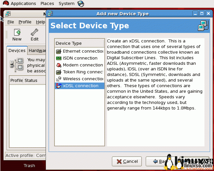Launch the web browser globe icon
This screenshot has width=214, height=171.
(x=81, y=4)
